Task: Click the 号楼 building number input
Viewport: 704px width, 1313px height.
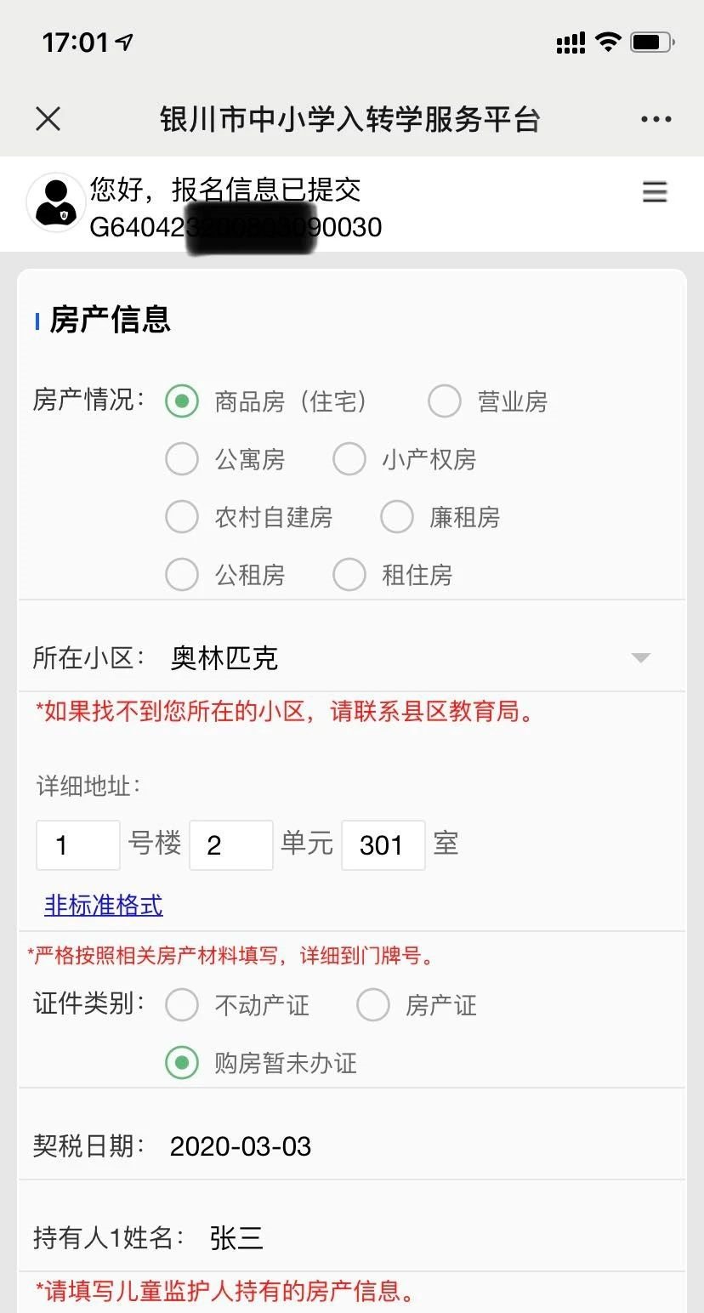Action: coord(78,845)
